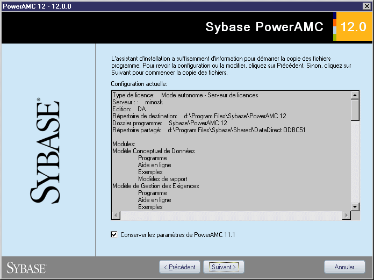Go back with the Précédent button

(179, 267)
